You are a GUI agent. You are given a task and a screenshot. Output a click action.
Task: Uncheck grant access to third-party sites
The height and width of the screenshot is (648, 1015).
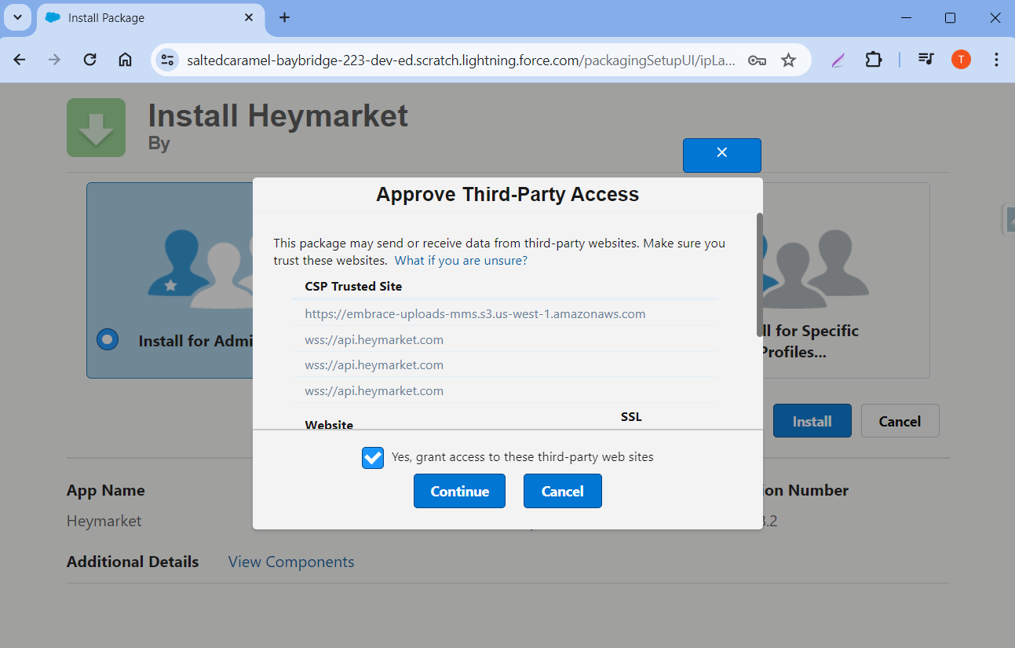pyautogui.click(x=373, y=458)
